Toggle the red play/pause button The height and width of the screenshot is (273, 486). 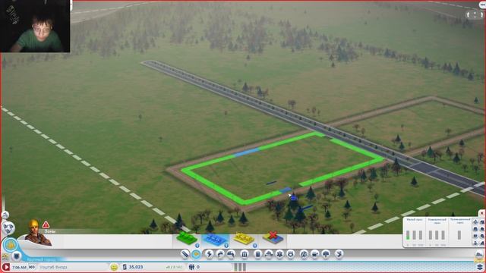point(5,267)
